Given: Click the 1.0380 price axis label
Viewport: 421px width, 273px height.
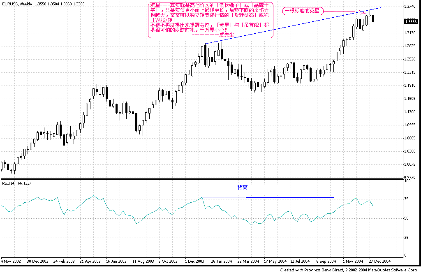Looking at the screenshot, I should [x=411, y=151].
